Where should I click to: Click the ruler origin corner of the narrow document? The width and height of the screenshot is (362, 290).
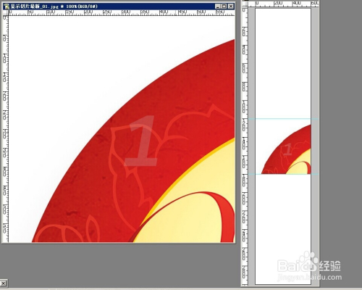click(x=245, y=4)
